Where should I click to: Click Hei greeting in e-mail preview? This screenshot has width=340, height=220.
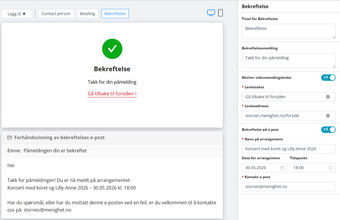pos(11,165)
